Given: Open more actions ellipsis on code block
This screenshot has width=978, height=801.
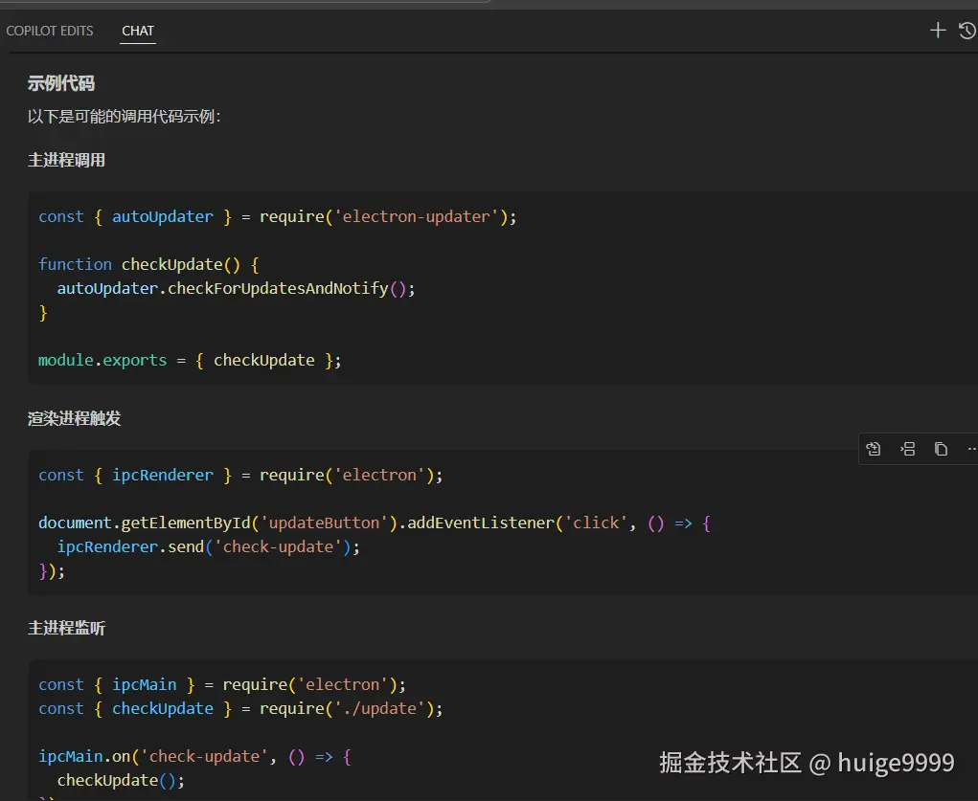Looking at the screenshot, I should point(971,449).
